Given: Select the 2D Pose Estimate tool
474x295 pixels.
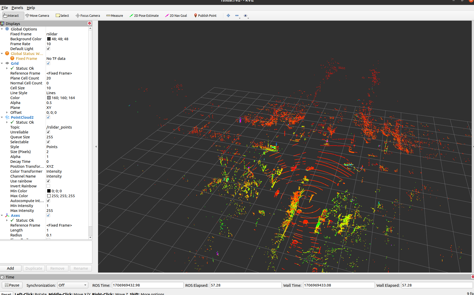Looking at the screenshot, I should click(144, 15).
